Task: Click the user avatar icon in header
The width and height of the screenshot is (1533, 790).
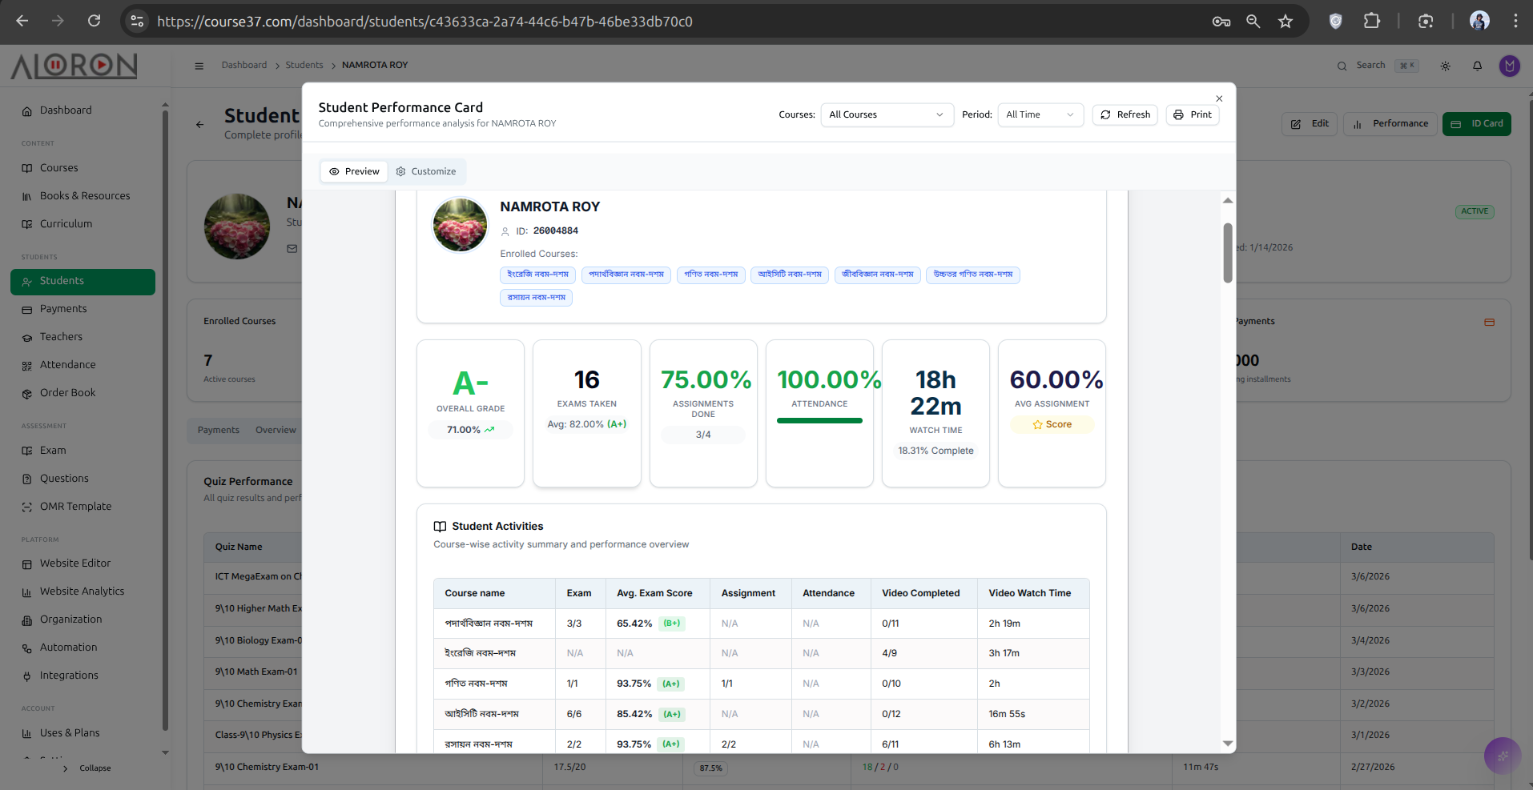Action: tap(1509, 66)
